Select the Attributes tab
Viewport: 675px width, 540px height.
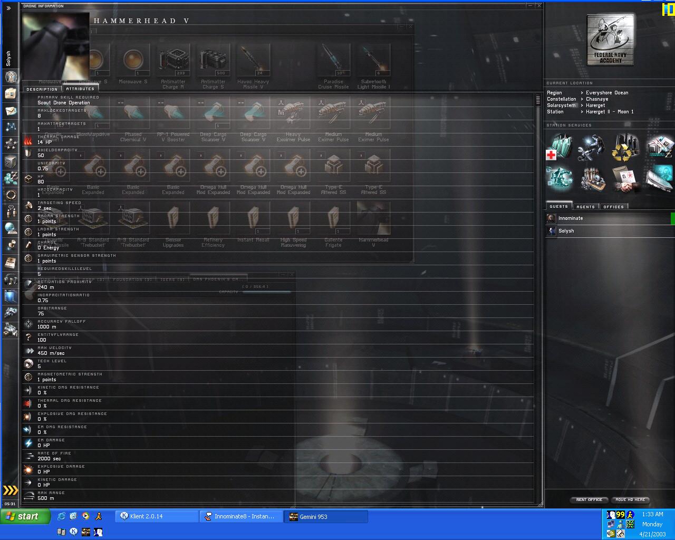click(x=80, y=89)
